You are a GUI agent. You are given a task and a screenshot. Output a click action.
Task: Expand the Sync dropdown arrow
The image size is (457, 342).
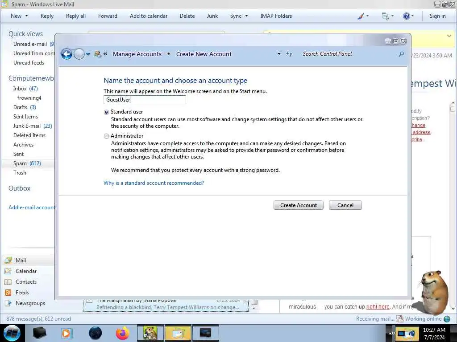[246, 16]
